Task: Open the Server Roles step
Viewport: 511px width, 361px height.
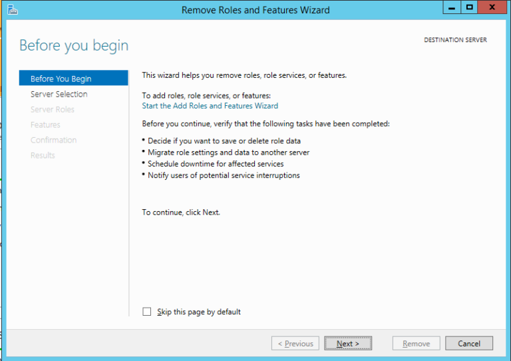Action: (53, 109)
